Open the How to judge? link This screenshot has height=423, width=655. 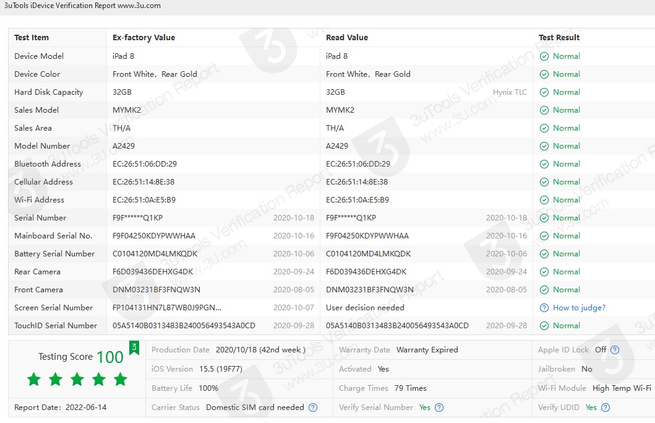pos(579,308)
